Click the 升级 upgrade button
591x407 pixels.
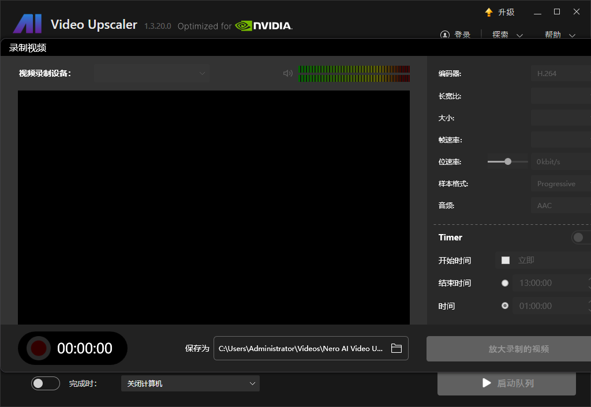[x=499, y=13]
